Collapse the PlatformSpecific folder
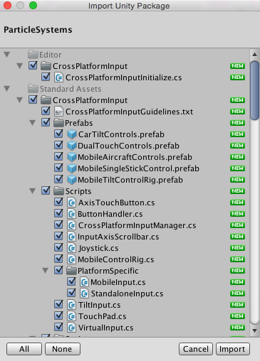Screen dimensions: 260x361 [x=46, y=271]
